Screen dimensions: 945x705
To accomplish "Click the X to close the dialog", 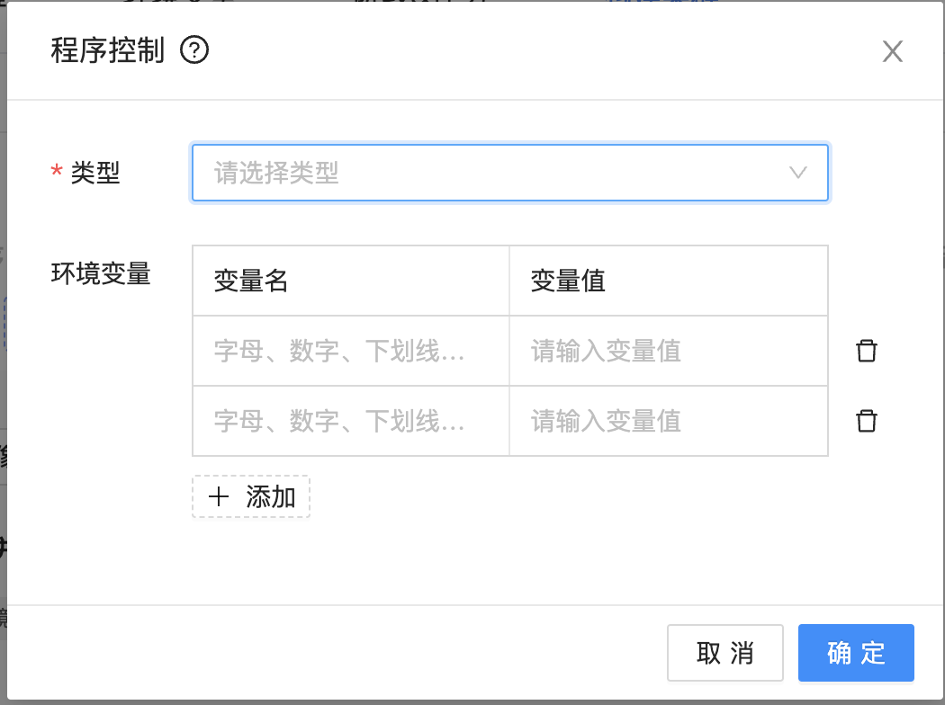I will coord(892,51).
